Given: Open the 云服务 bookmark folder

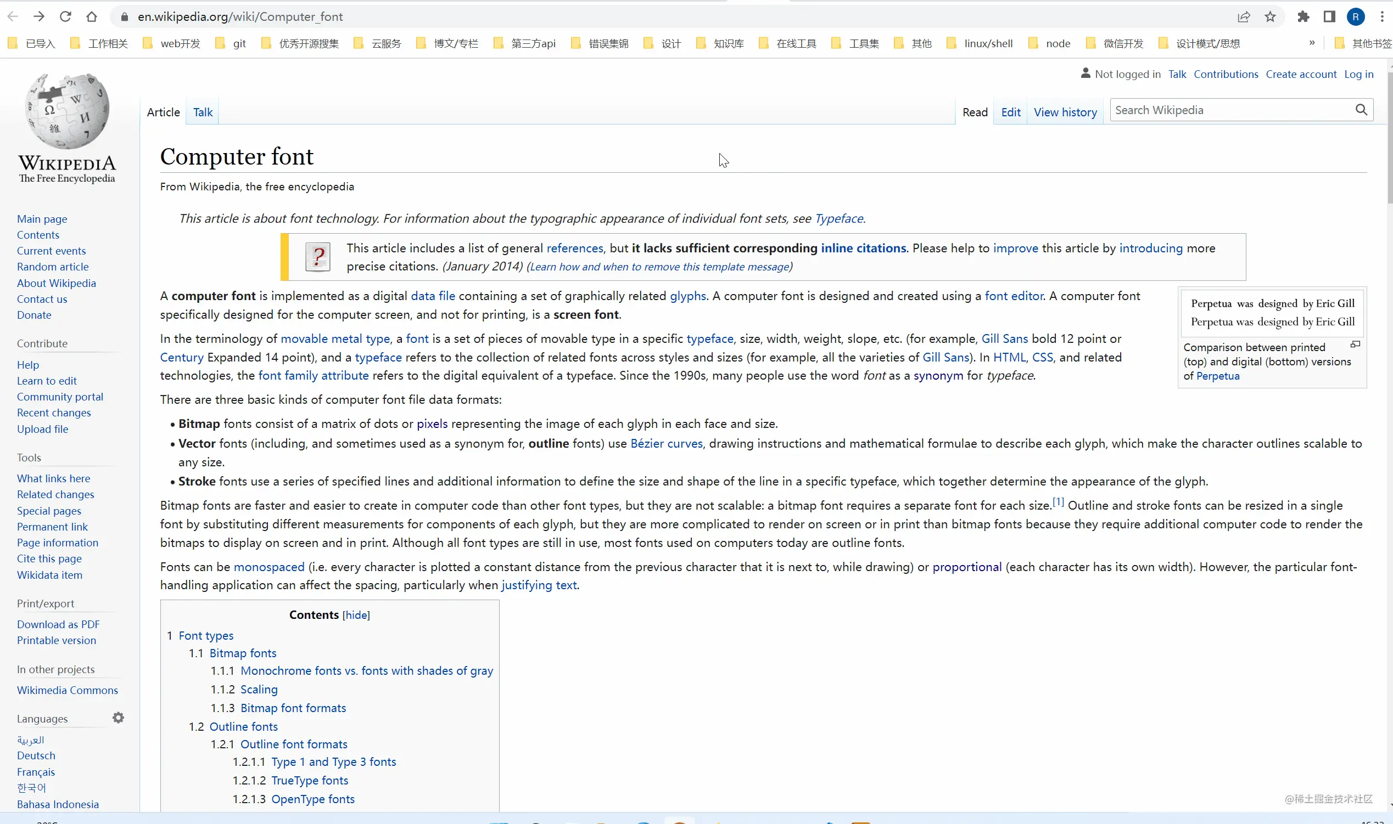Looking at the screenshot, I should click(377, 43).
